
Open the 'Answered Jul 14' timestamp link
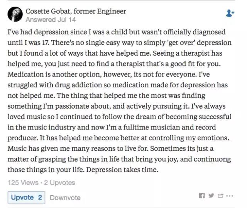click(x=51, y=20)
